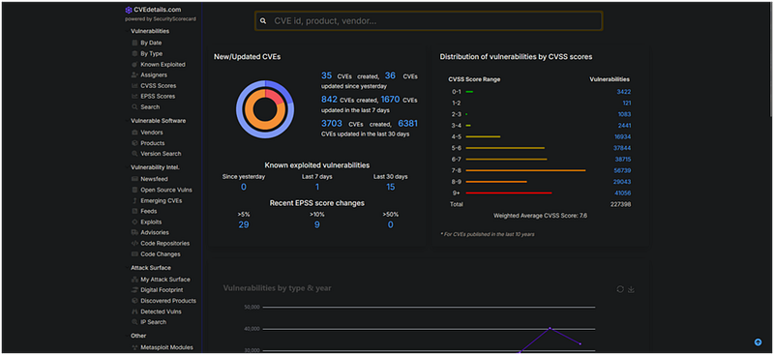Go to the CVSS Scores page
The height and width of the screenshot is (355, 774).
point(158,86)
